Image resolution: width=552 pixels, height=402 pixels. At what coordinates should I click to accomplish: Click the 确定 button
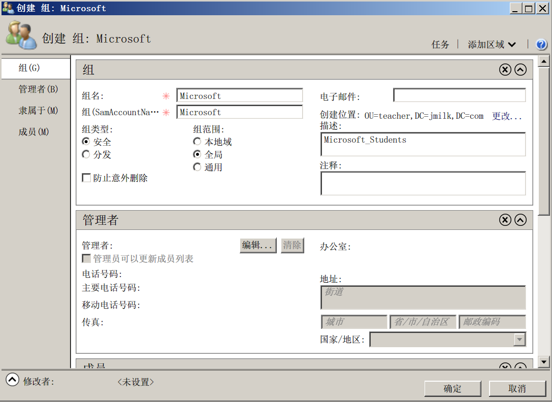pos(453,389)
